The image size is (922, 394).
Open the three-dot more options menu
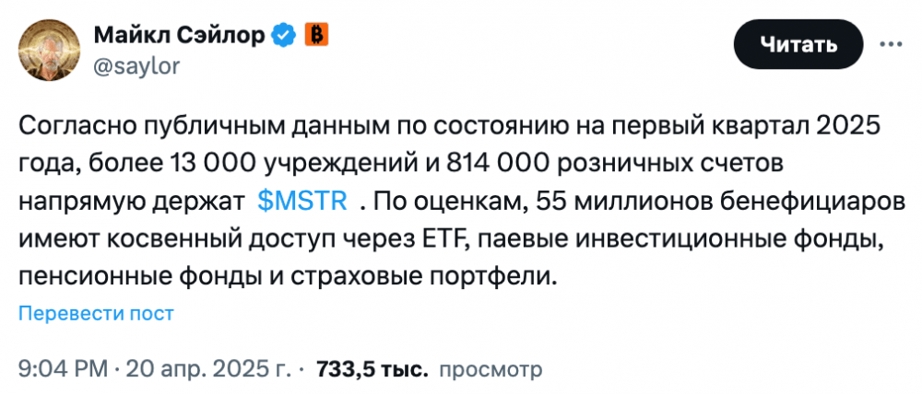tap(891, 44)
